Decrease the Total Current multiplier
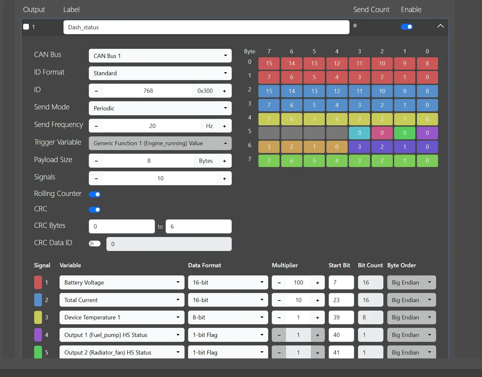The width and height of the screenshot is (482, 377). [x=279, y=300]
